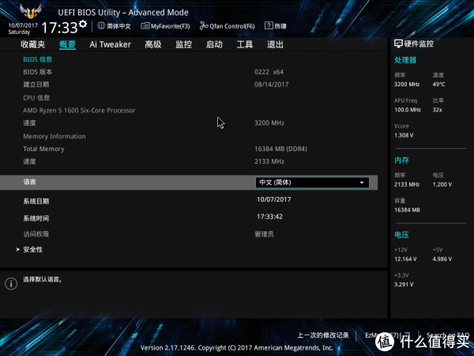474x356 pixels.
Task: Click the 处理器 section heading
Action: (405, 60)
